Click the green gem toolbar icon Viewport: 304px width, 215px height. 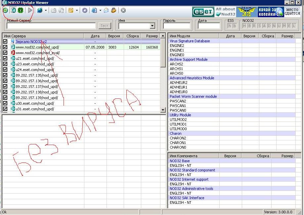21,10
